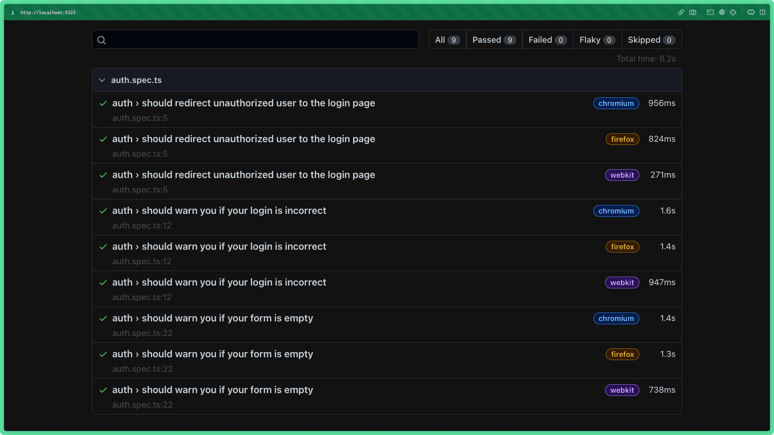Open the webkit incorrect login test details

coord(219,282)
